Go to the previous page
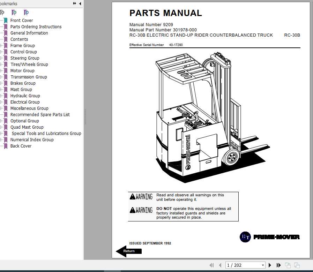The width and height of the screenshot is (313, 272). click(x=220, y=265)
